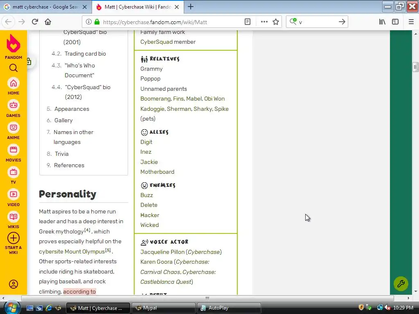Screen dimensions: 419x314
Task: Select the Matt Cyberchase Wiki tab
Action: coord(137,7)
